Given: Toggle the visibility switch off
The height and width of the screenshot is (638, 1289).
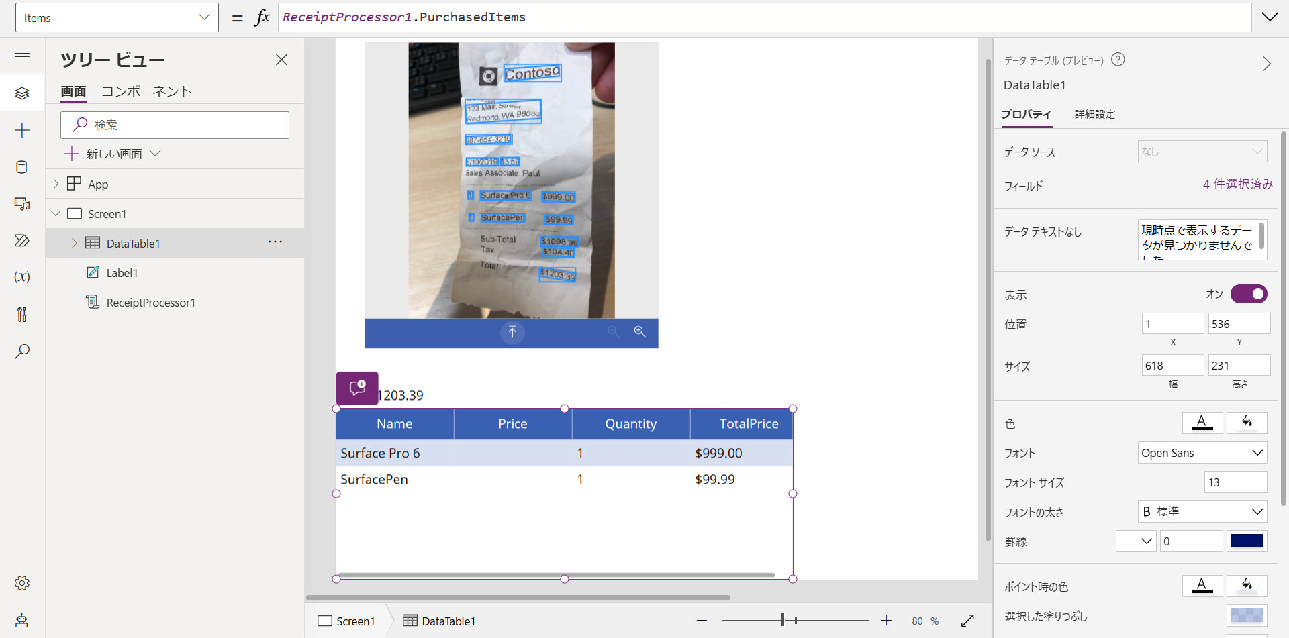Looking at the screenshot, I should [1249, 294].
